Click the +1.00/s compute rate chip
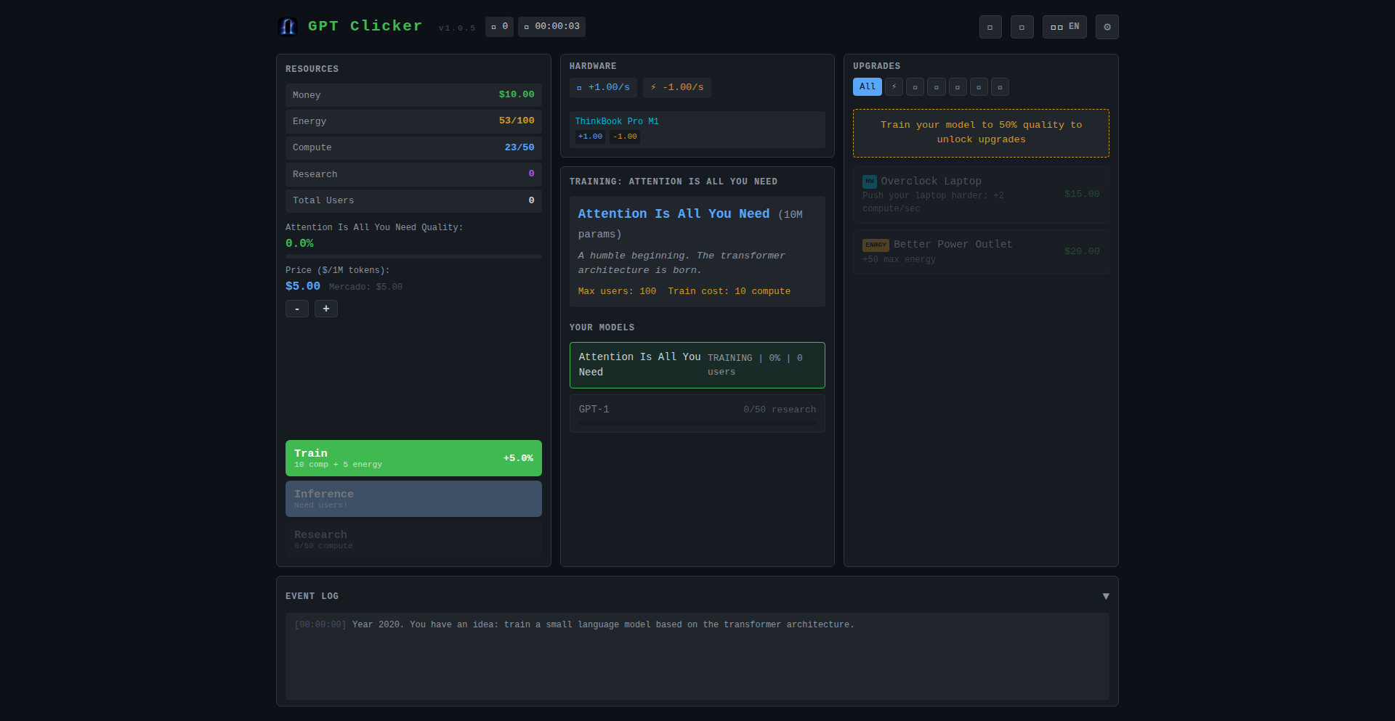Image resolution: width=1395 pixels, height=721 pixels. pos(603,88)
